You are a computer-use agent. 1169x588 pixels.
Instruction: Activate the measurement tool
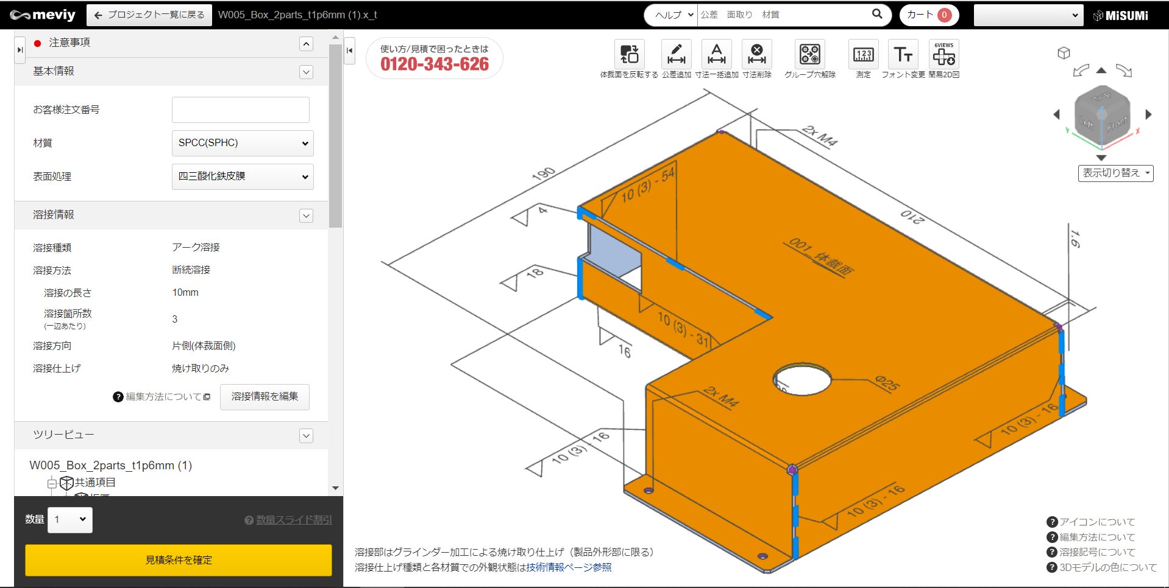point(863,55)
